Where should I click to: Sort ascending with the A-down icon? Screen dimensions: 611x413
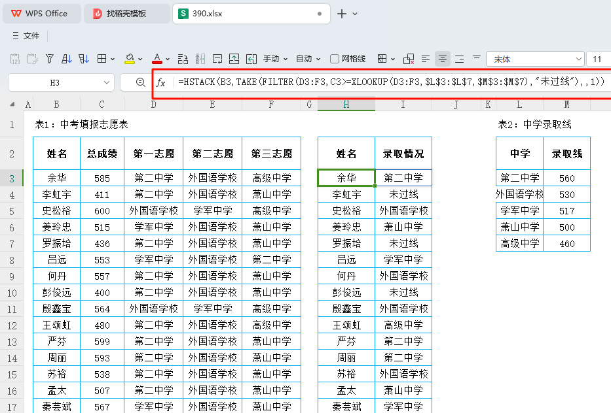(x=67, y=59)
